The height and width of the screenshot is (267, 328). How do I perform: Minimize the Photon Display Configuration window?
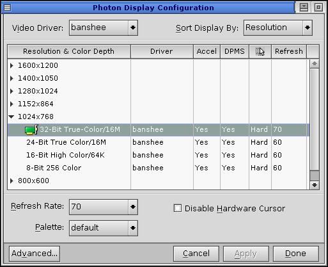pos(304,8)
